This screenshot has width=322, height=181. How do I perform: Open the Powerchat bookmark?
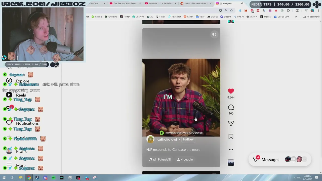[x=174, y=17]
